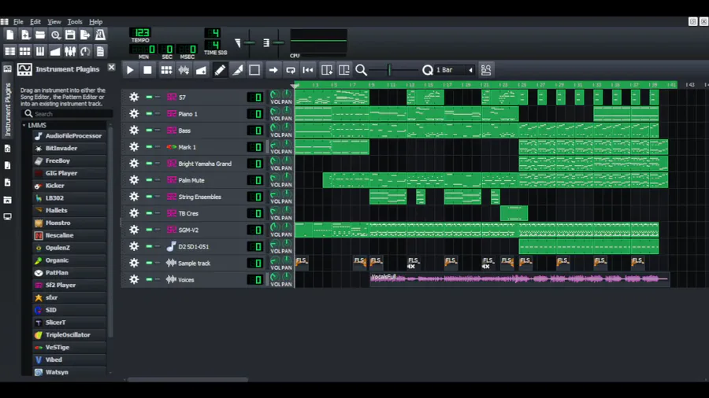
Task: Mute the Bass track
Action: (149, 131)
